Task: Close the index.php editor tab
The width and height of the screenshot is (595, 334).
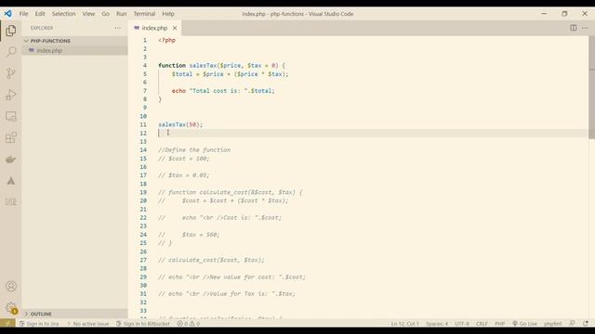Action: tap(175, 28)
